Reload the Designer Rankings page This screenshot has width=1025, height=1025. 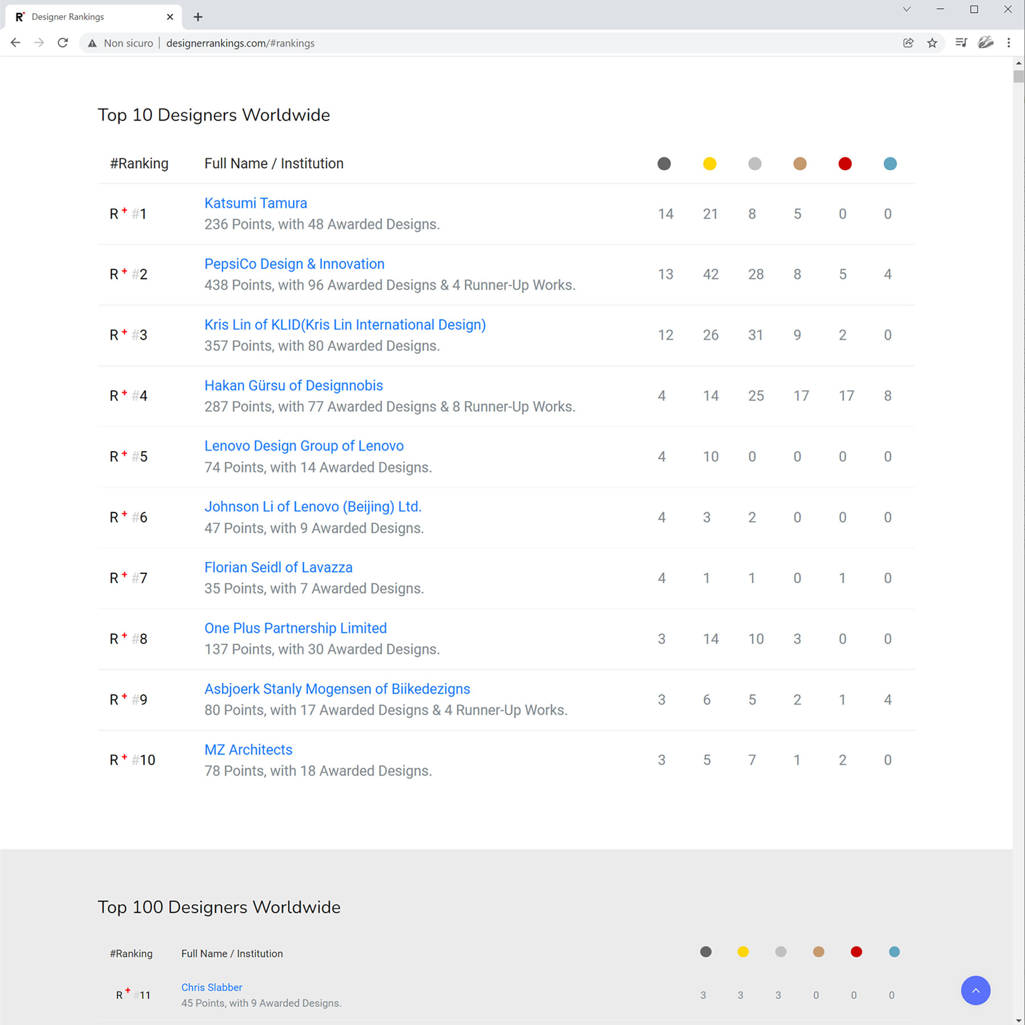63,43
